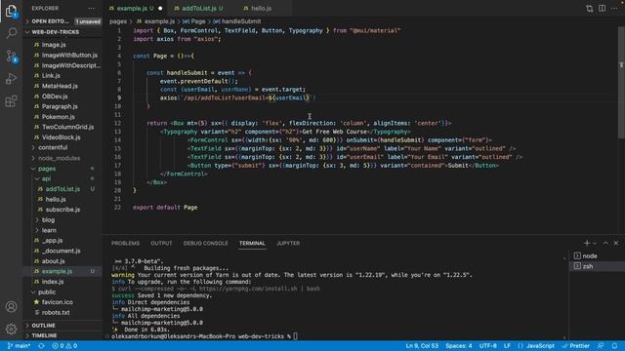Expand the Outline section
Screen dimensions: 625x351
click(x=62, y=325)
